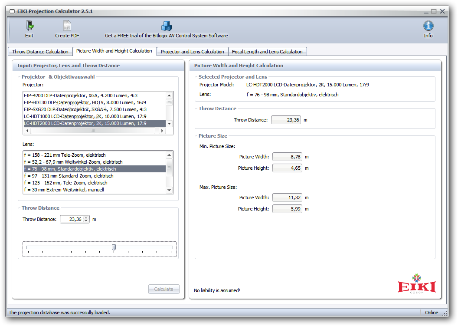Click the Create PDF document icon
Screen dimensions: 458x326
pyautogui.click(x=67, y=26)
